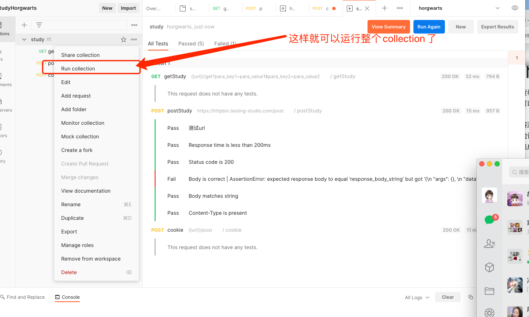The width and height of the screenshot is (529, 317).
Task: Choose Add request in the context menu
Action: tap(76, 96)
